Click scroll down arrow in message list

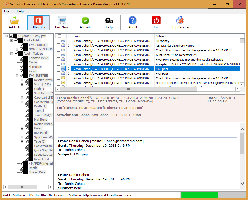[242, 85]
